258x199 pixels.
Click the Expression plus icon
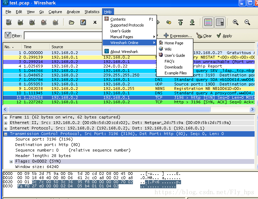coord(166,35)
